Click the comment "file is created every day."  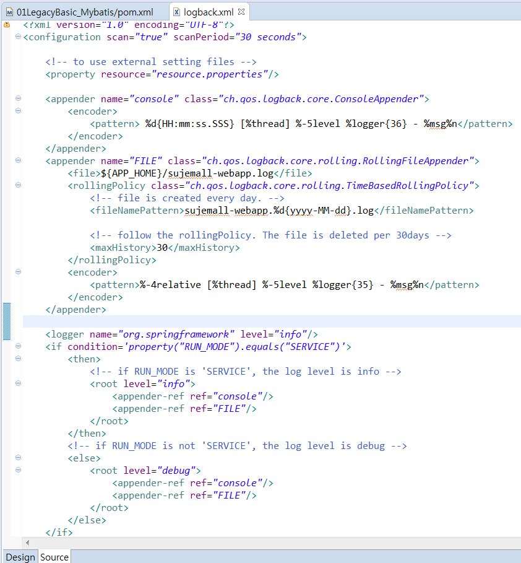[187, 198]
